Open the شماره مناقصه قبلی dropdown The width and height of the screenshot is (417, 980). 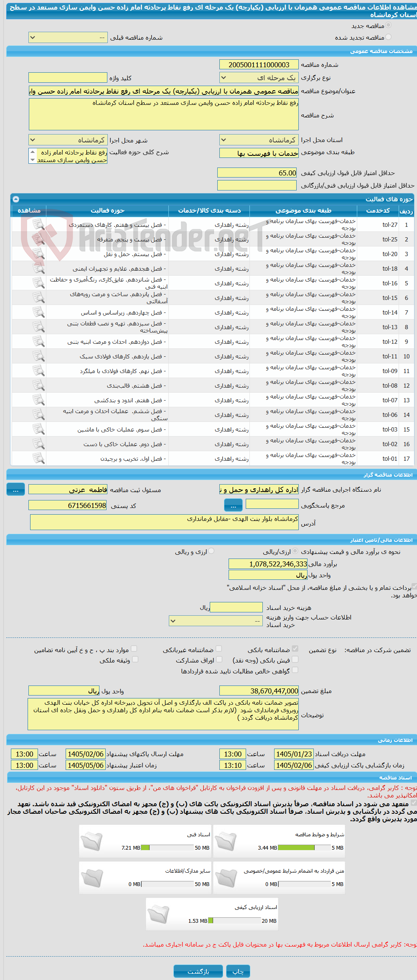68,38
